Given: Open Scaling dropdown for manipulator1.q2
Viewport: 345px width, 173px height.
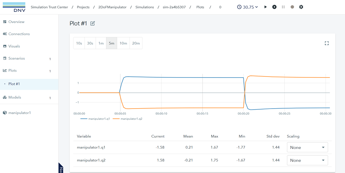Looking at the screenshot, I should tap(307, 160).
